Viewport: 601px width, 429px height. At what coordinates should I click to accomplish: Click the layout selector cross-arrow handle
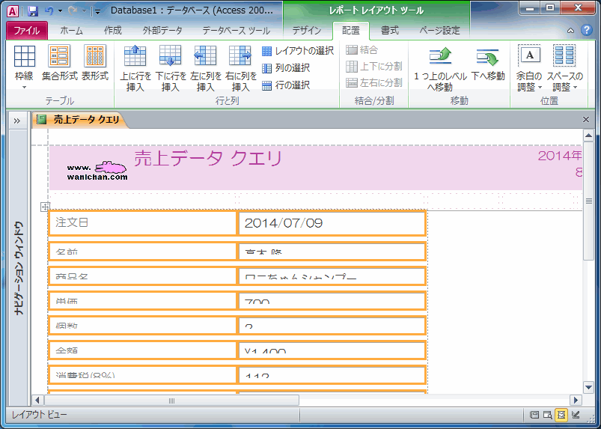(45, 207)
